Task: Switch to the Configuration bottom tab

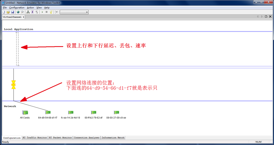Action: pos(12,138)
